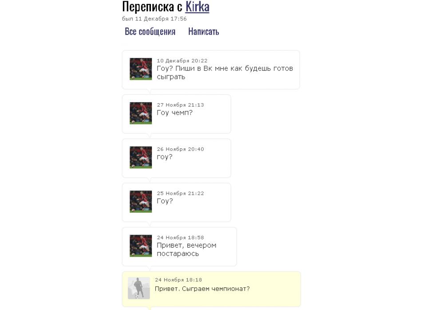Select the 'Привет, вечером постараюсь' message
Screen dimensions: 444x310
click(x=179, y=247)
